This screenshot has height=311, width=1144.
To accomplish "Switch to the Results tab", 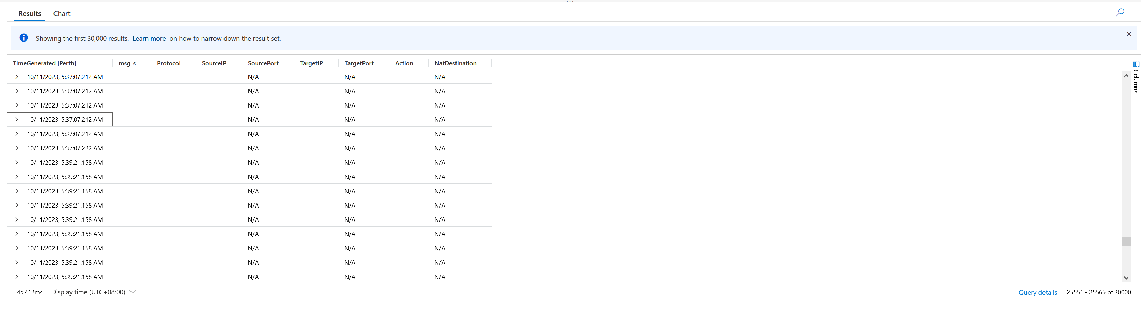I will pos(30,13).
